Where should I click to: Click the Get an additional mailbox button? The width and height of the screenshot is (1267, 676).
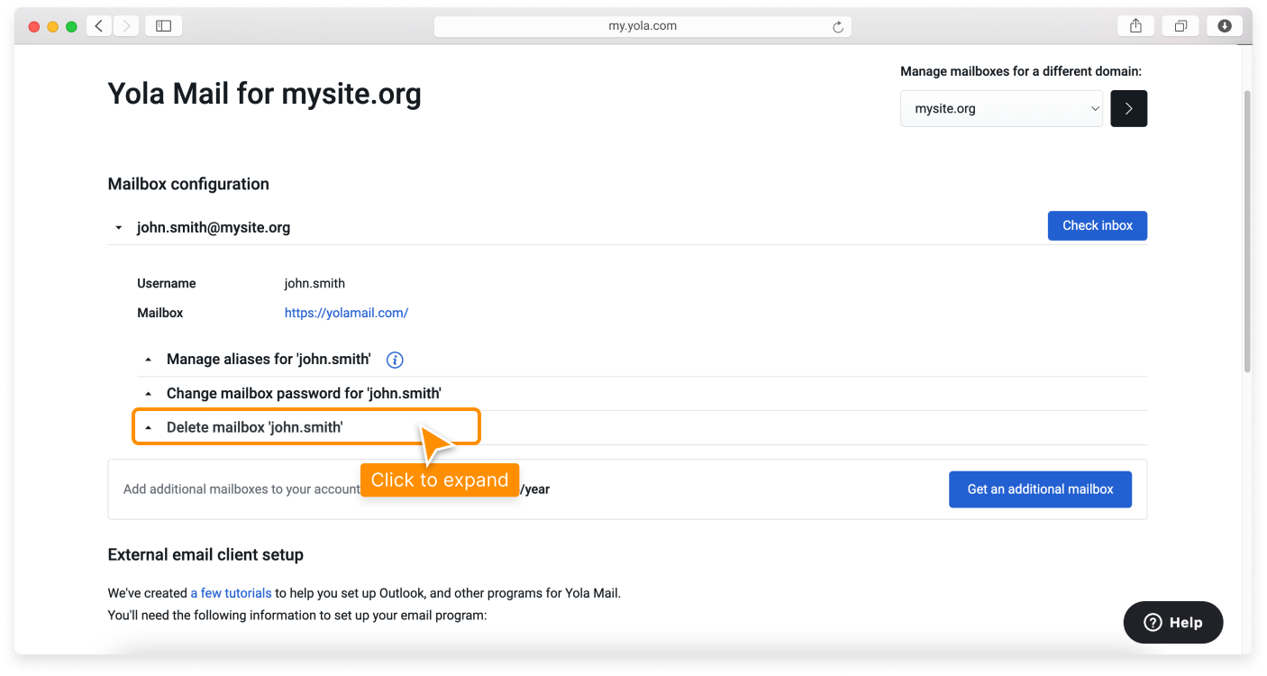(1040, 489)
